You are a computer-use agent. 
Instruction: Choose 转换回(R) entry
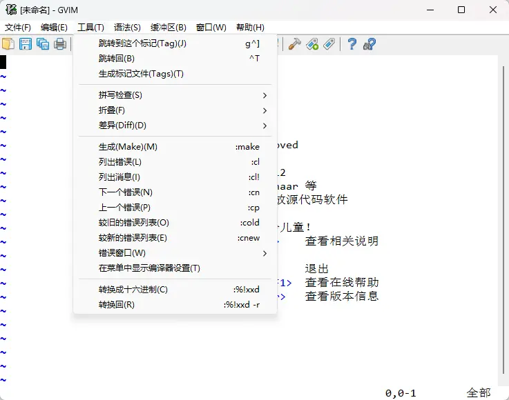tap(175, 304)
